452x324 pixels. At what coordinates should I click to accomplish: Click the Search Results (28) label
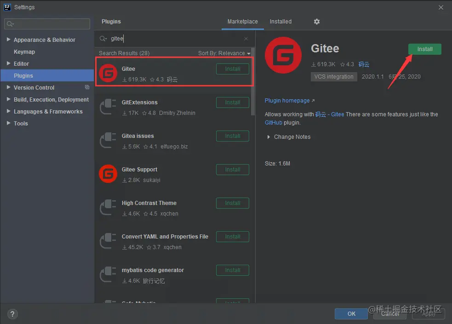coord(124,53)
